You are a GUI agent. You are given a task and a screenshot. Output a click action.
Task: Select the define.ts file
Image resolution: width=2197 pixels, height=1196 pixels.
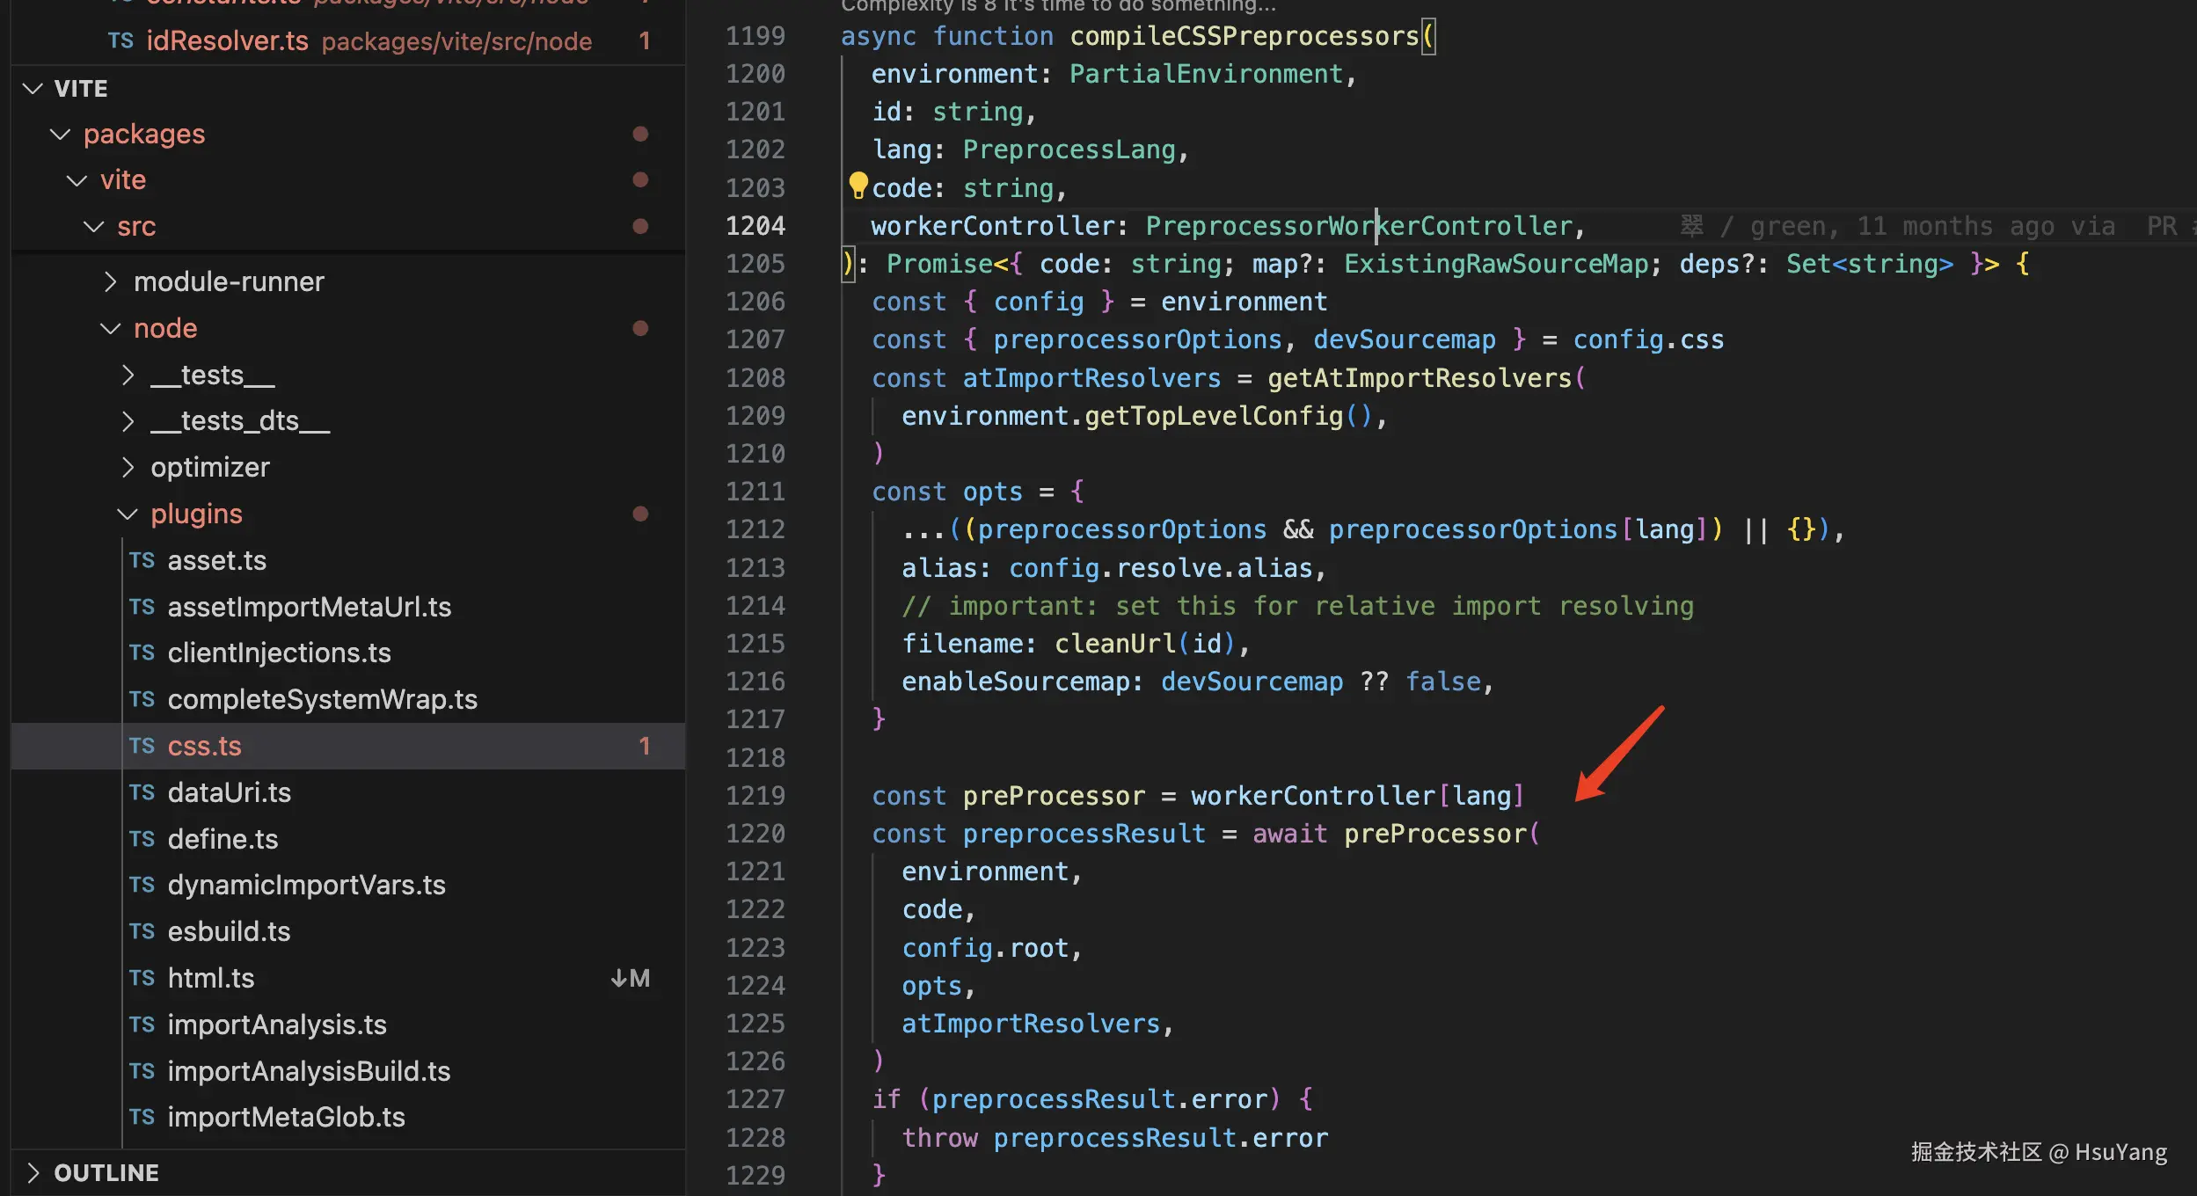pyautogui.click(x=223, y=839)
